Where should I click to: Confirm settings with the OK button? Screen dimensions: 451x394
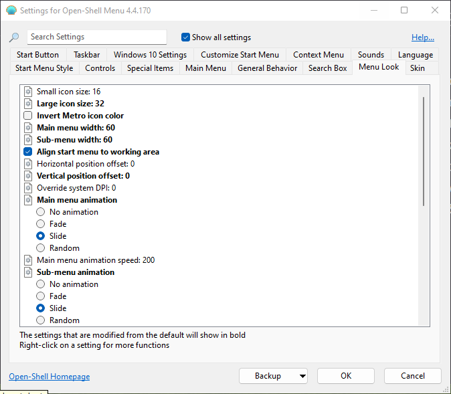346,376
